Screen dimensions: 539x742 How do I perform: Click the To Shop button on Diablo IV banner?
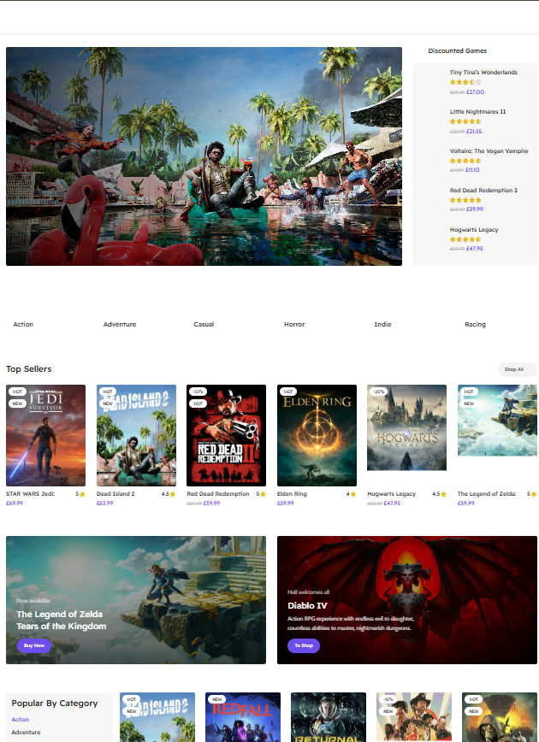tap(304, 645)
